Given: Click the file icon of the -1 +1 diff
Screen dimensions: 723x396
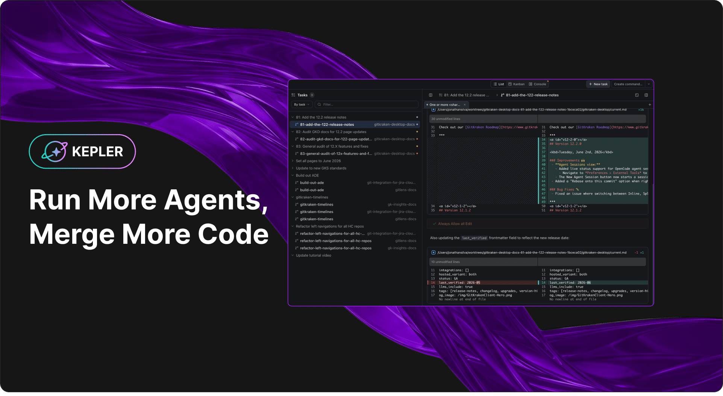Looking at the screenshot, I should click(433, 252).
